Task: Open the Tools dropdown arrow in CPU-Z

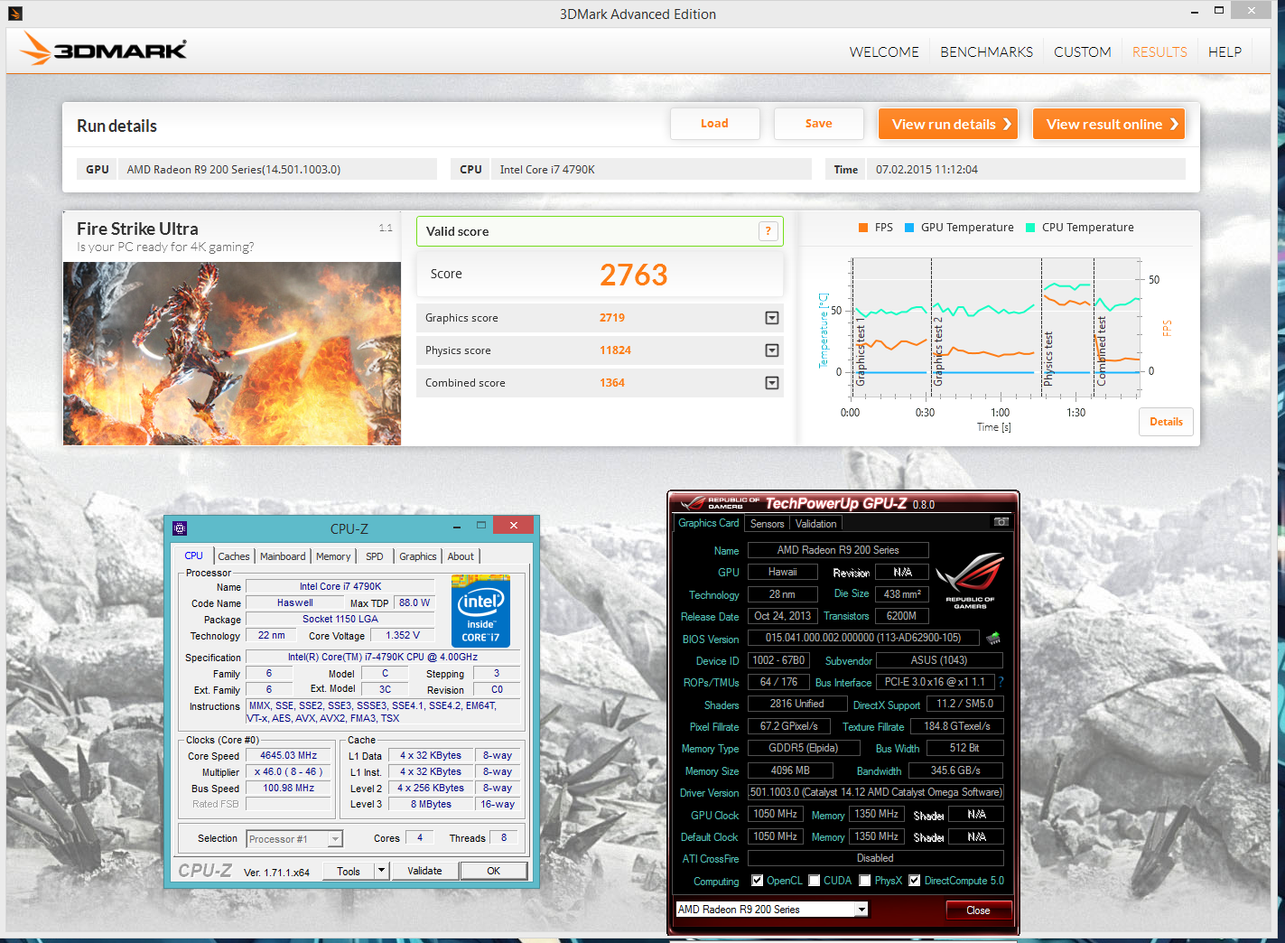Action: coord(382,871)
